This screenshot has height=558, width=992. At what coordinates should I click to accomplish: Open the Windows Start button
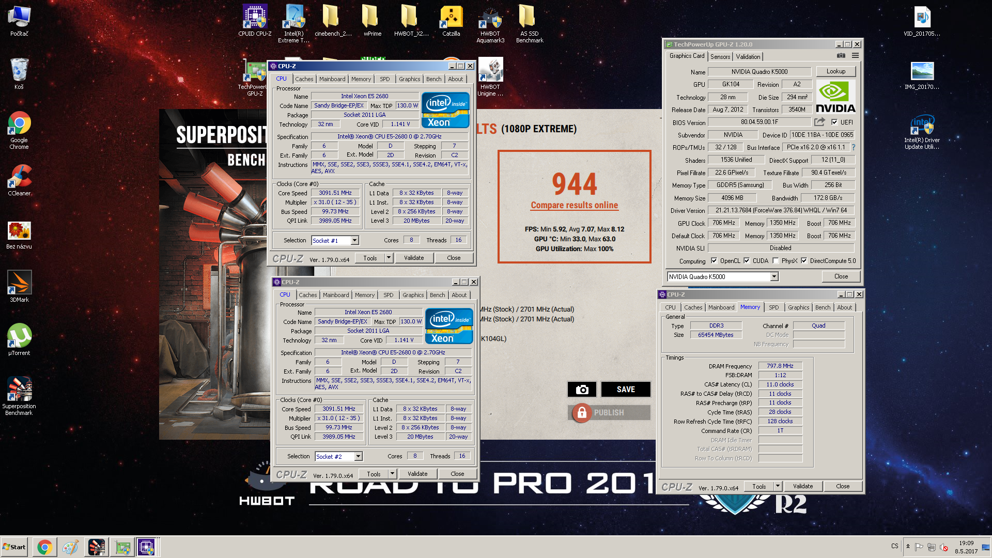coord(14,547)
